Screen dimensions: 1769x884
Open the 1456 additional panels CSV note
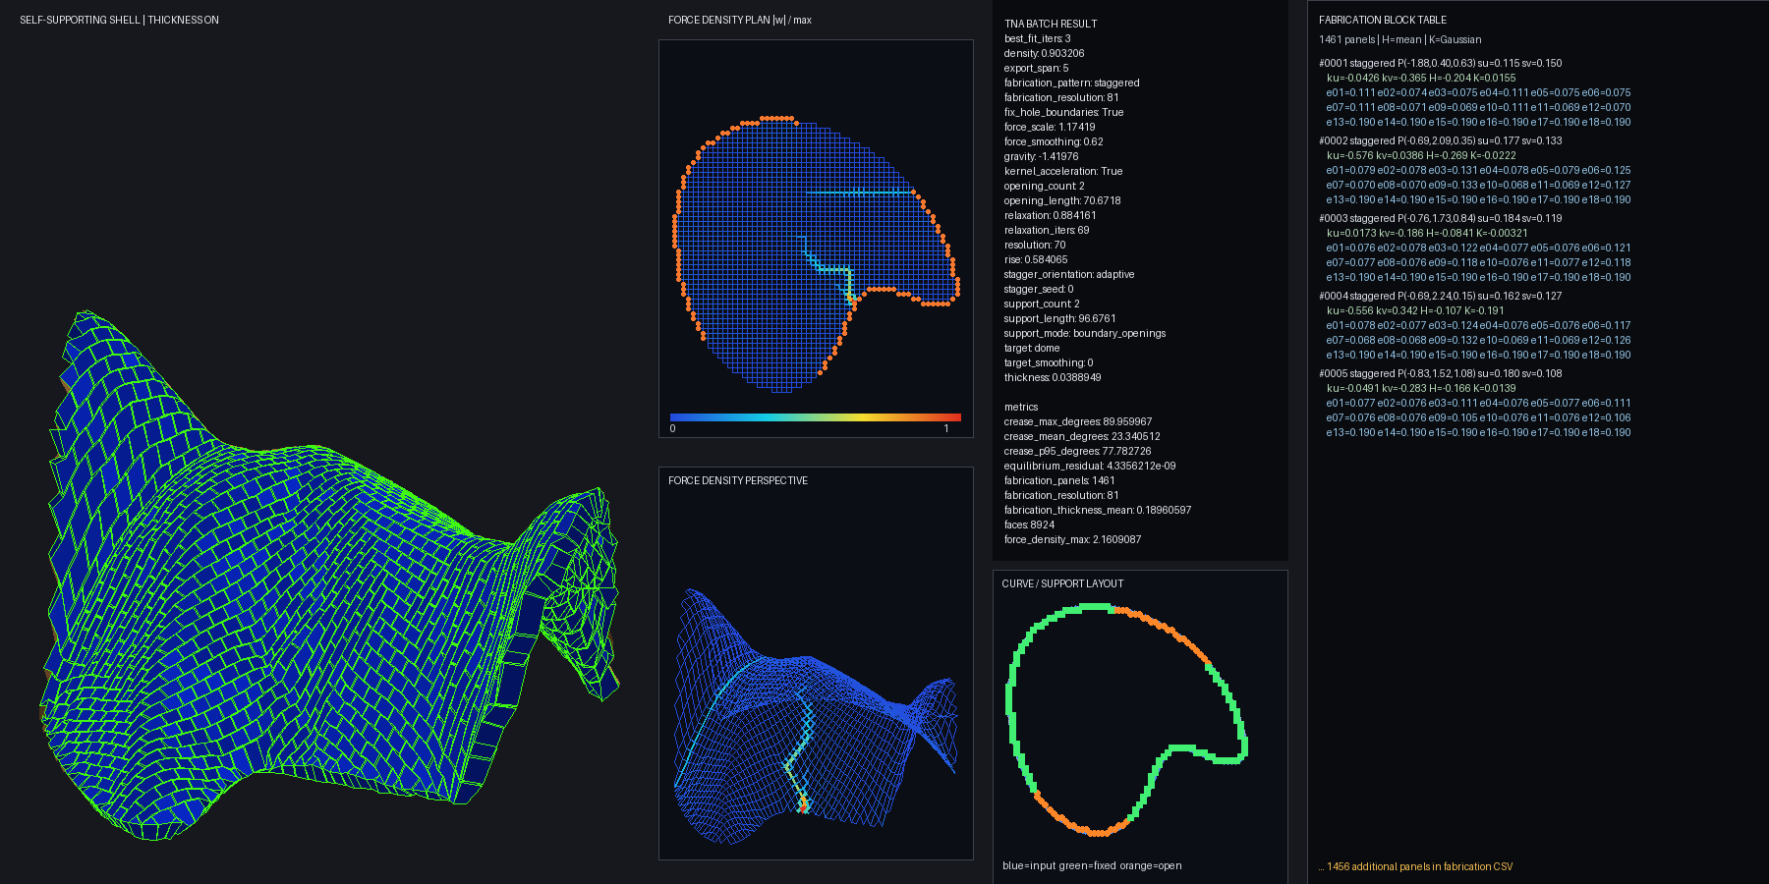(1416, 866)
